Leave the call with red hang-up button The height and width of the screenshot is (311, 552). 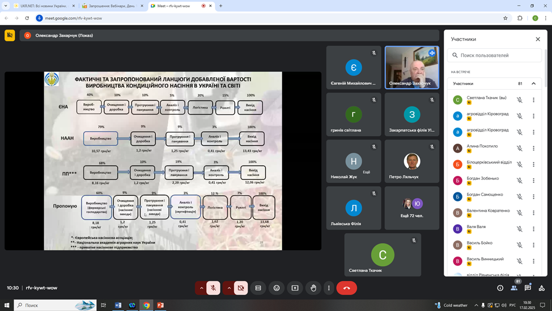click(x=346, y=288)
